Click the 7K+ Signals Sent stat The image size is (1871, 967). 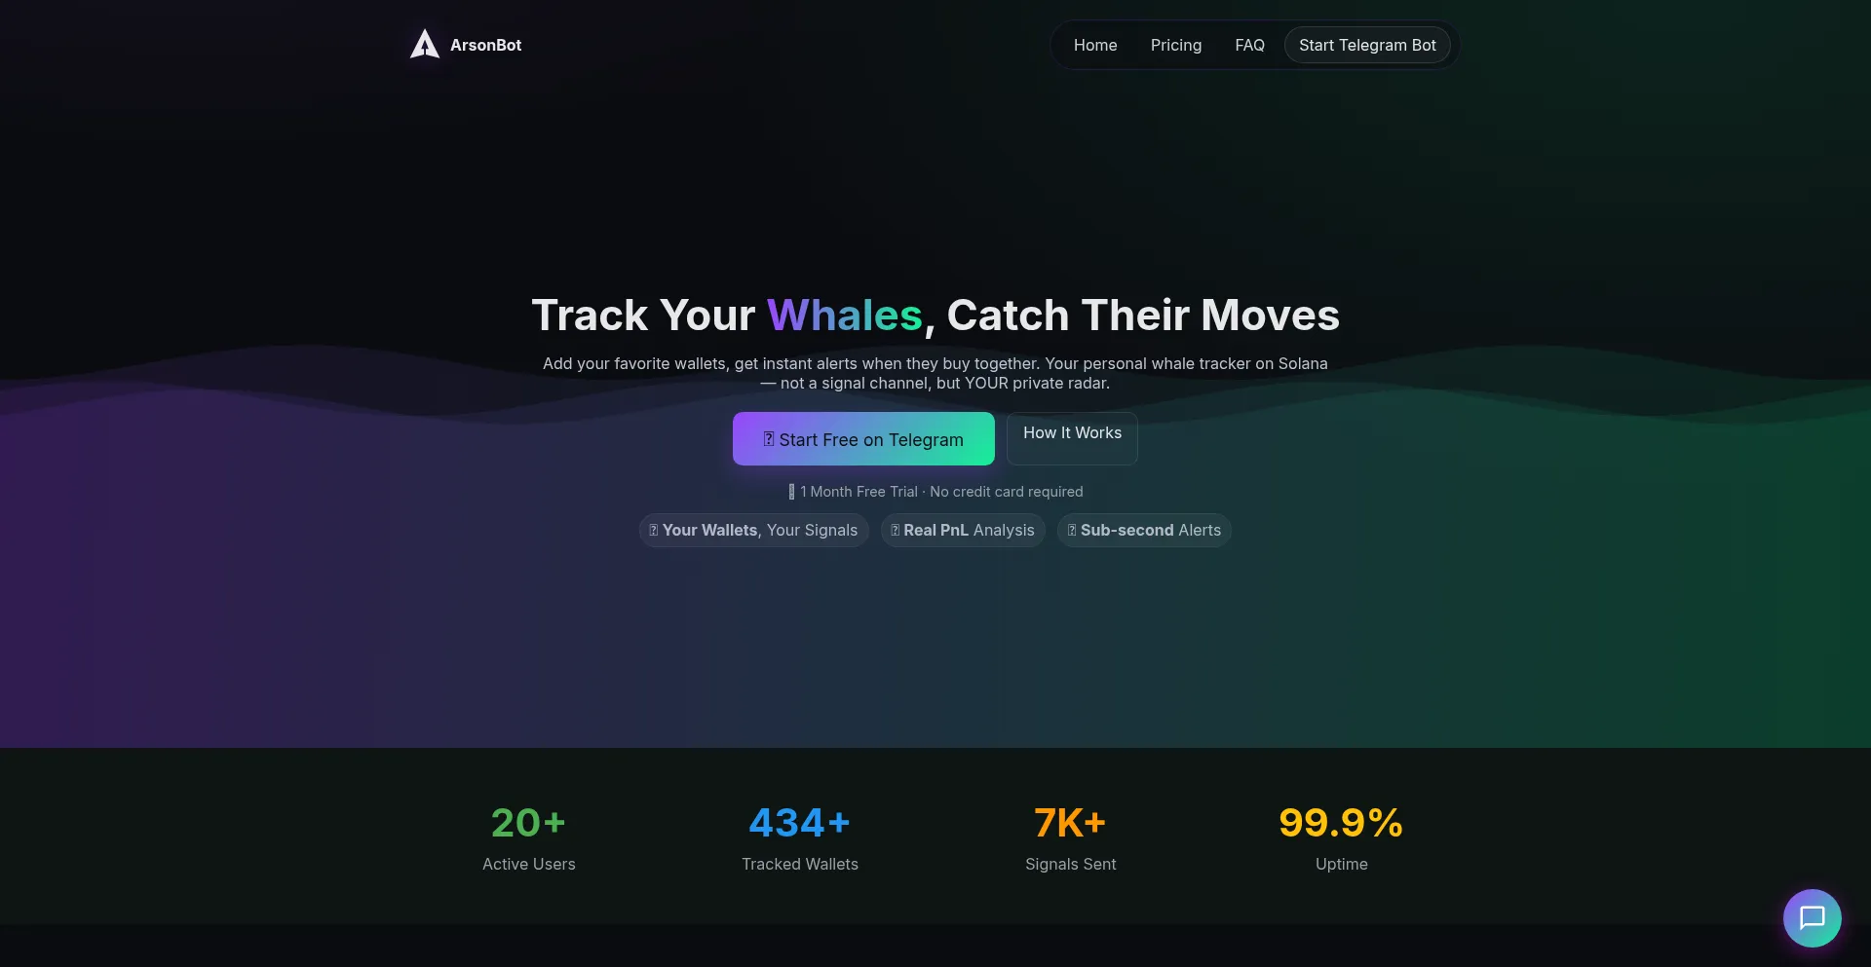pos(1070,837)
